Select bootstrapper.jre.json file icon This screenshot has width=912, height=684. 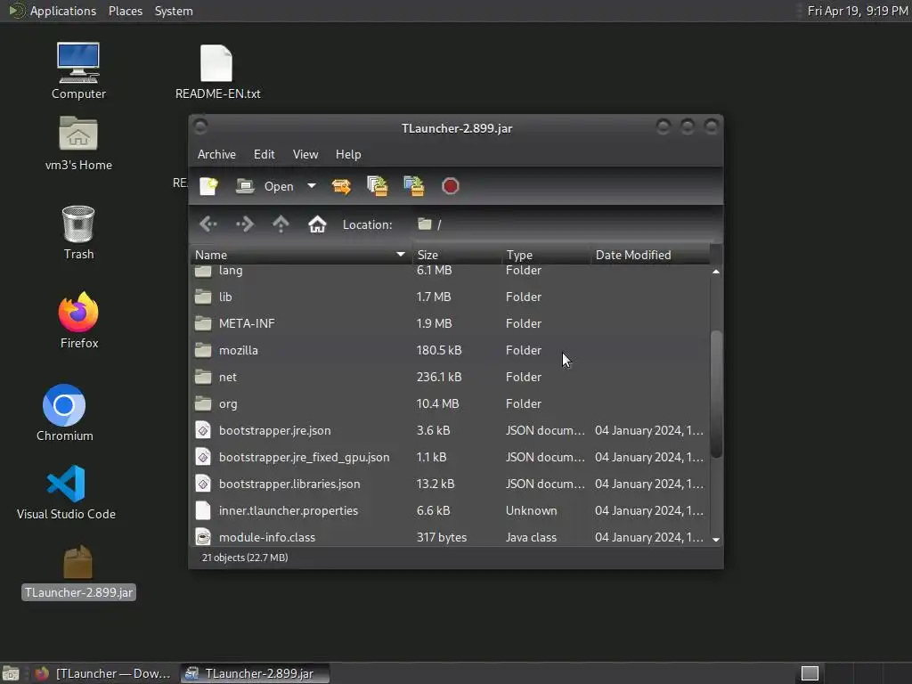click(203, 430)
